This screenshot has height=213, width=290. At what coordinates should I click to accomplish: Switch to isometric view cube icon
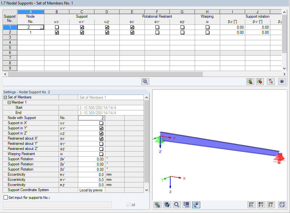(282, 205)
